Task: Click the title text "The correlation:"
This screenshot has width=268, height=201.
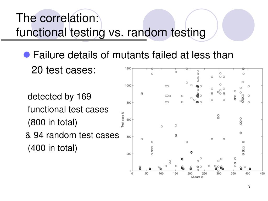Action: [x=57, y=19]
